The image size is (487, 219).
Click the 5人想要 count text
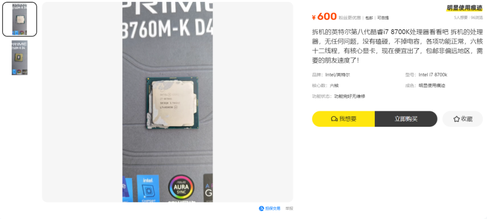click(460, 18)
